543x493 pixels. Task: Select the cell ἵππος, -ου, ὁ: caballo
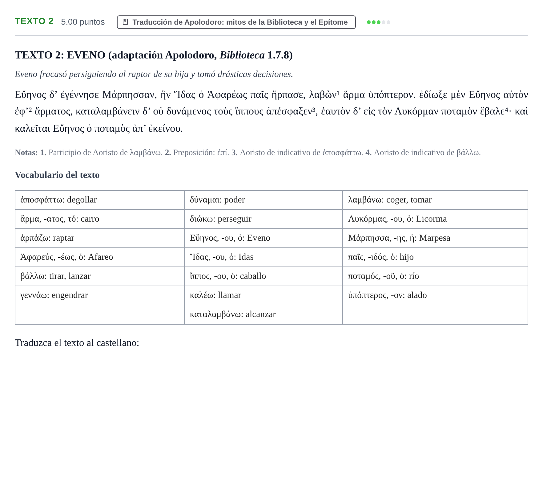[x=263, y=276]
